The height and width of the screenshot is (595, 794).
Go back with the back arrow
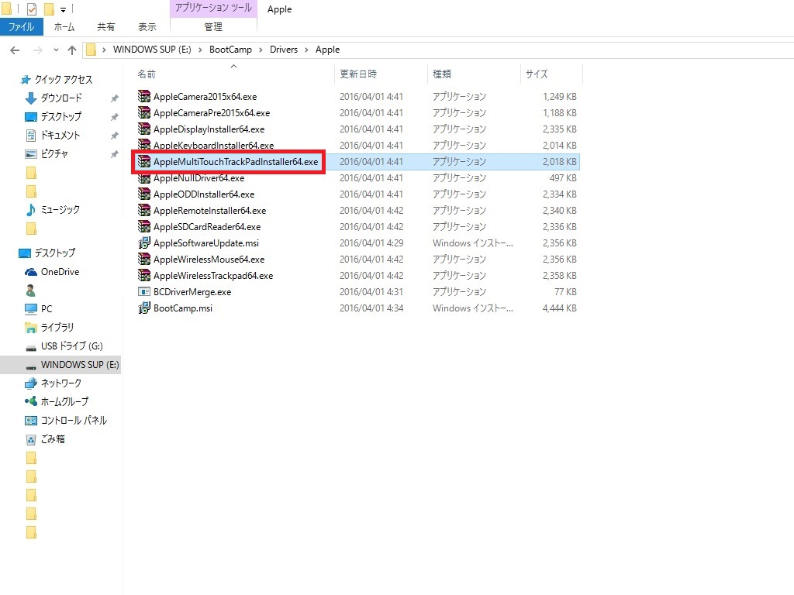[x=15, y=50]
